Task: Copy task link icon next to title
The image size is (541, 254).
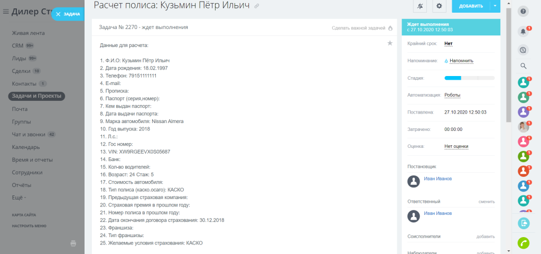Action: [257, 6]
